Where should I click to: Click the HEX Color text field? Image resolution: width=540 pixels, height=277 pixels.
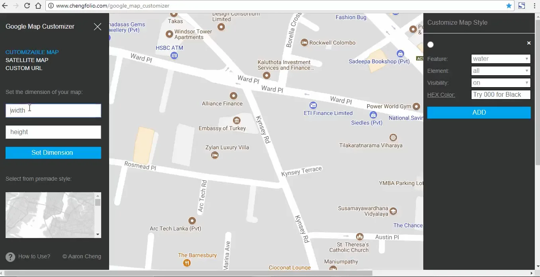[x=501, y=95]
